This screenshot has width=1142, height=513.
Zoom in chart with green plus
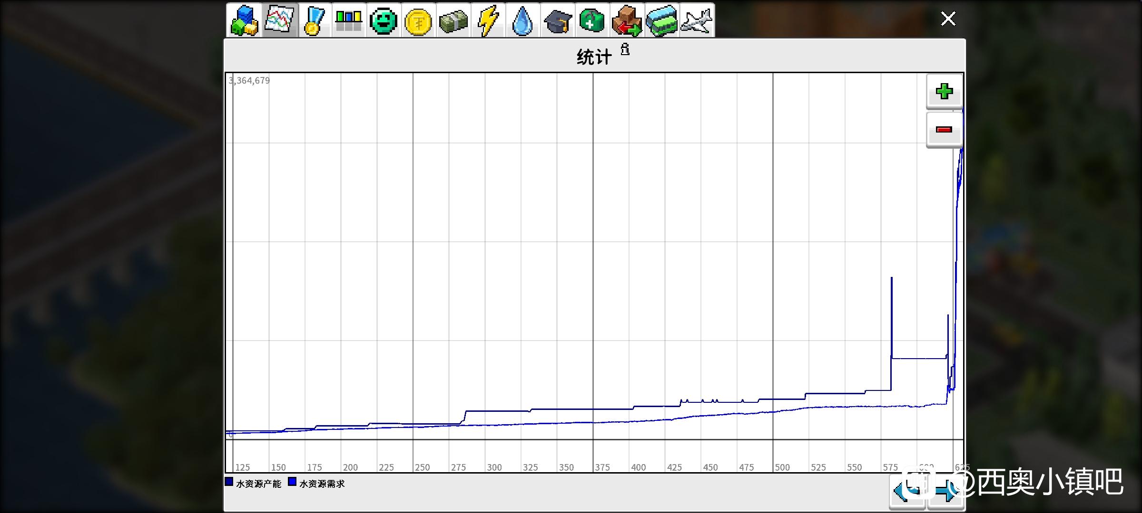coord(944,91)
